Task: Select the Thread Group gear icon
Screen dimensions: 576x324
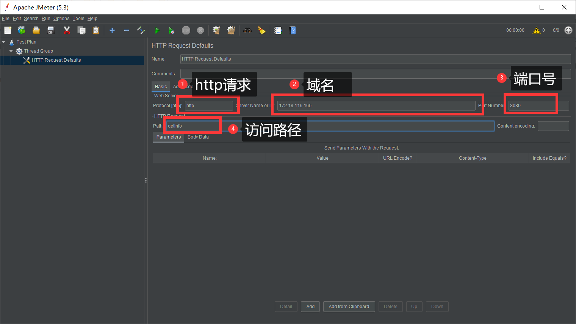Action: 19,51
